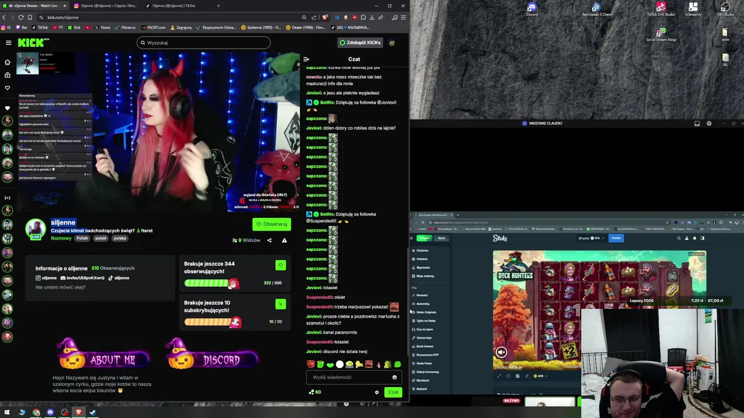The image size is (744, 418).
Task: Open the TeamSpeak 3 Client desktop shortcut
Action: [x=596, y=9]
